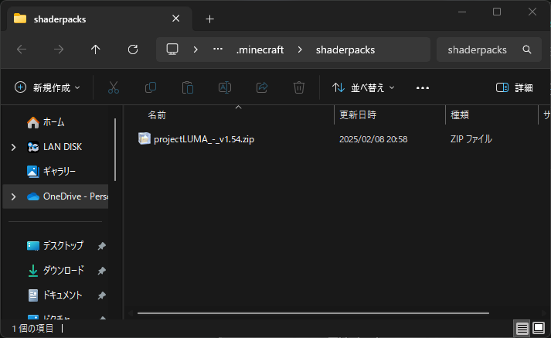
Task: Click the Refresh icon in navigation bar
Action: (132, 50)
